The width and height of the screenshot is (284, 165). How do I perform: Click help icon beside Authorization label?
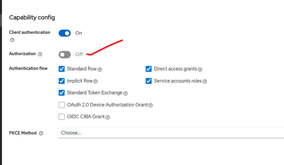(x=40, y=54)
